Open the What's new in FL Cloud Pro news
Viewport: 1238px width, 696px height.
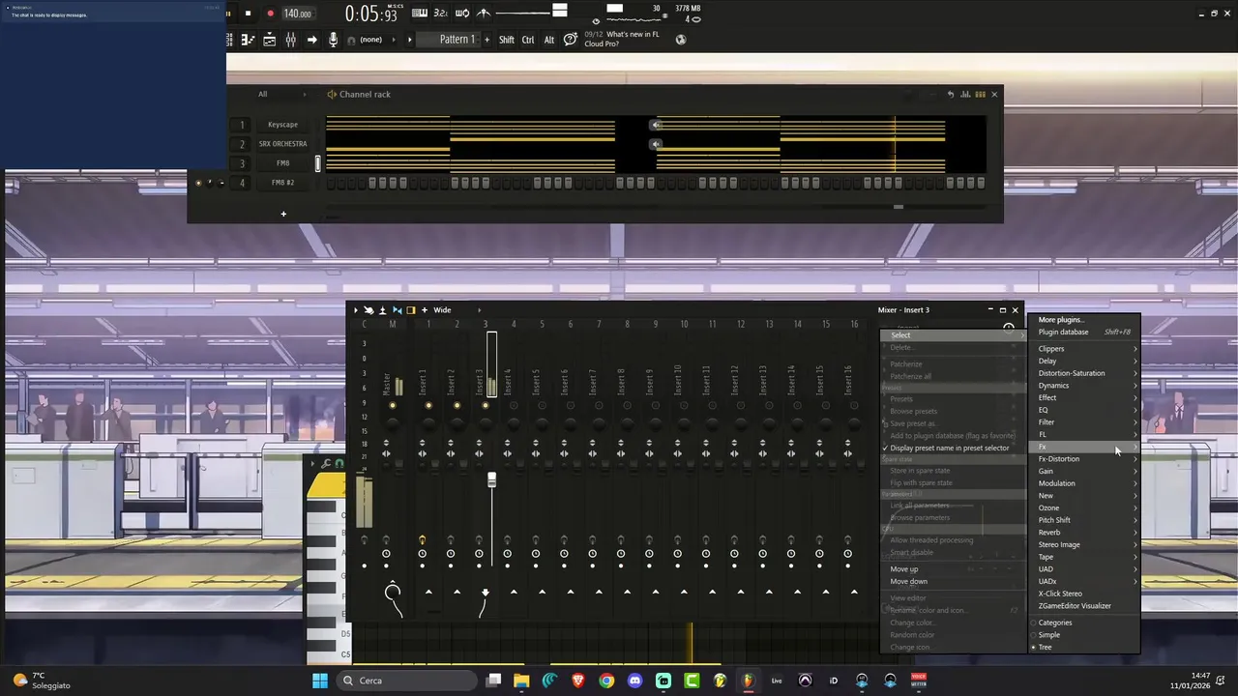point(622,39)
